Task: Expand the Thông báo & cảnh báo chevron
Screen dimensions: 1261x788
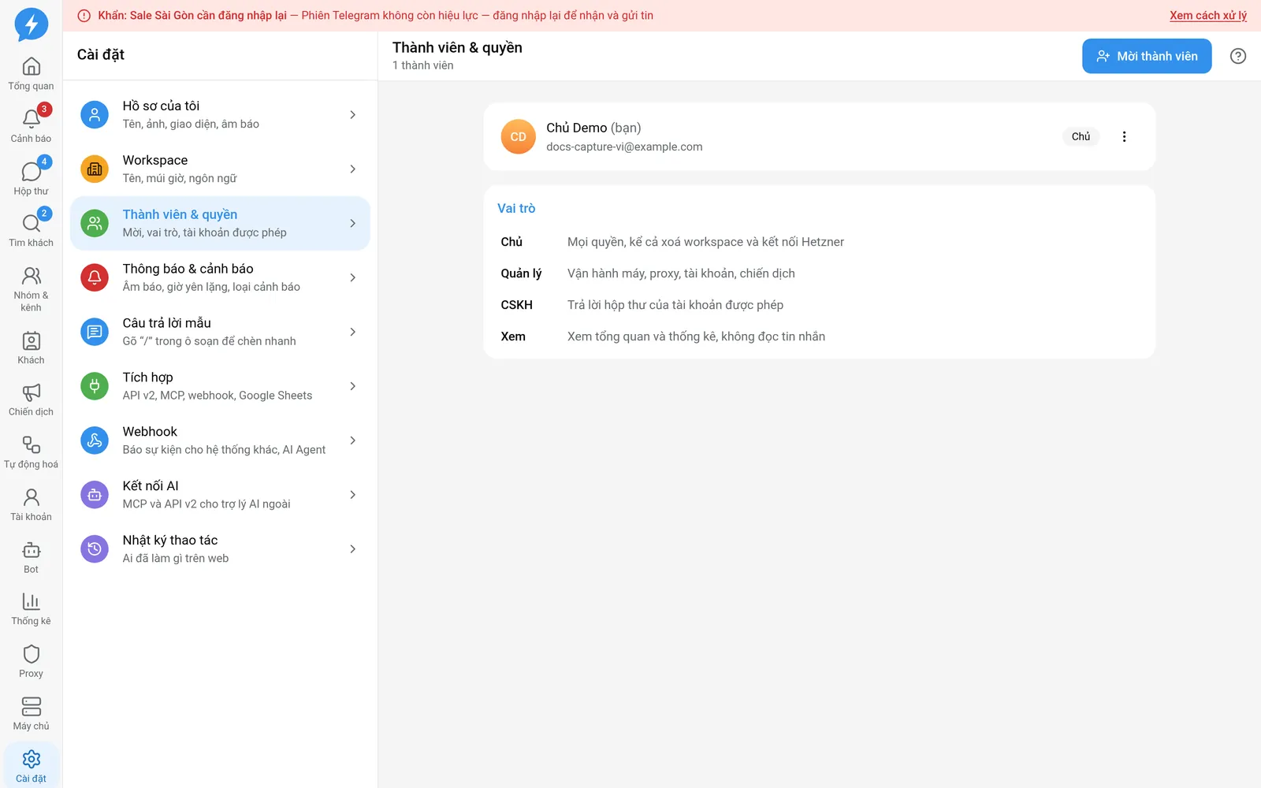Action: 352,277
